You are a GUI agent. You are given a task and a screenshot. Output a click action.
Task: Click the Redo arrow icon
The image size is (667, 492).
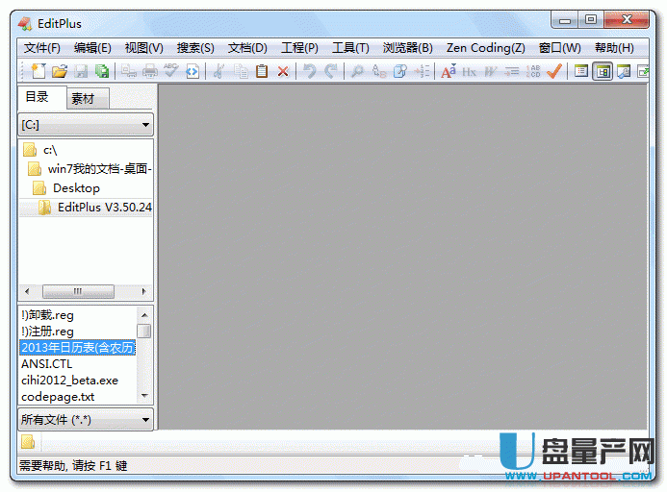click(331, 71)
